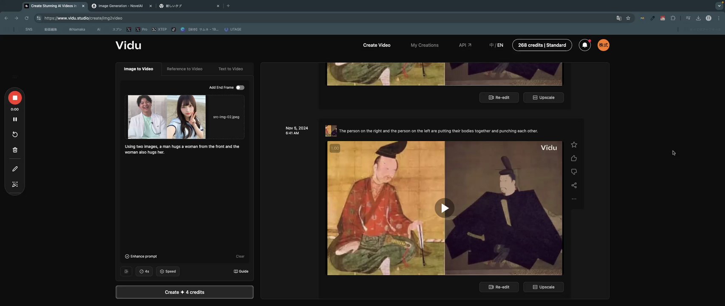Click the browser forward arrow
This screenshot has width=725, height=306.
click(16, 18)
